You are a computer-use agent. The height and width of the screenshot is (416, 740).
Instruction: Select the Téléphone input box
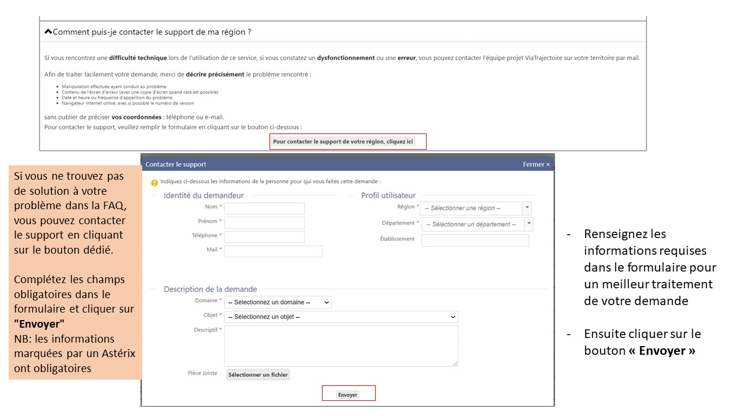pos(264,237)
